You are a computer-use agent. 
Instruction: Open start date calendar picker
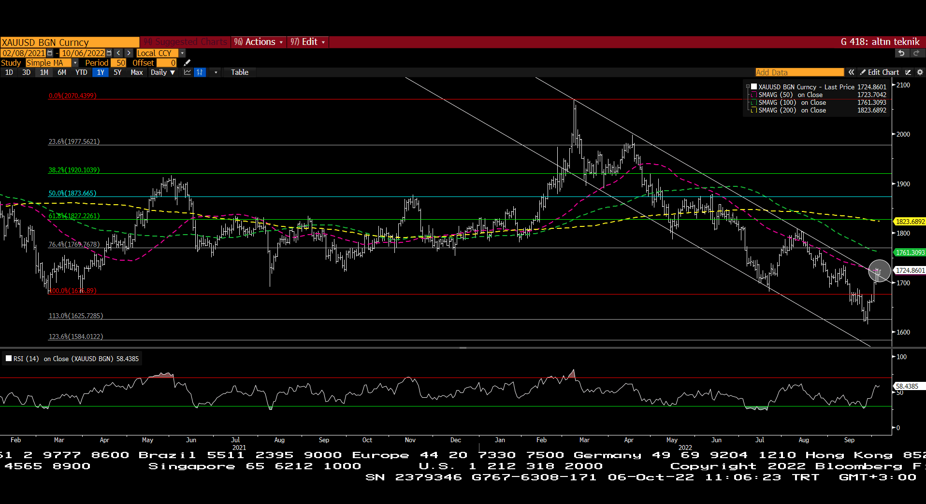[50, 53]
